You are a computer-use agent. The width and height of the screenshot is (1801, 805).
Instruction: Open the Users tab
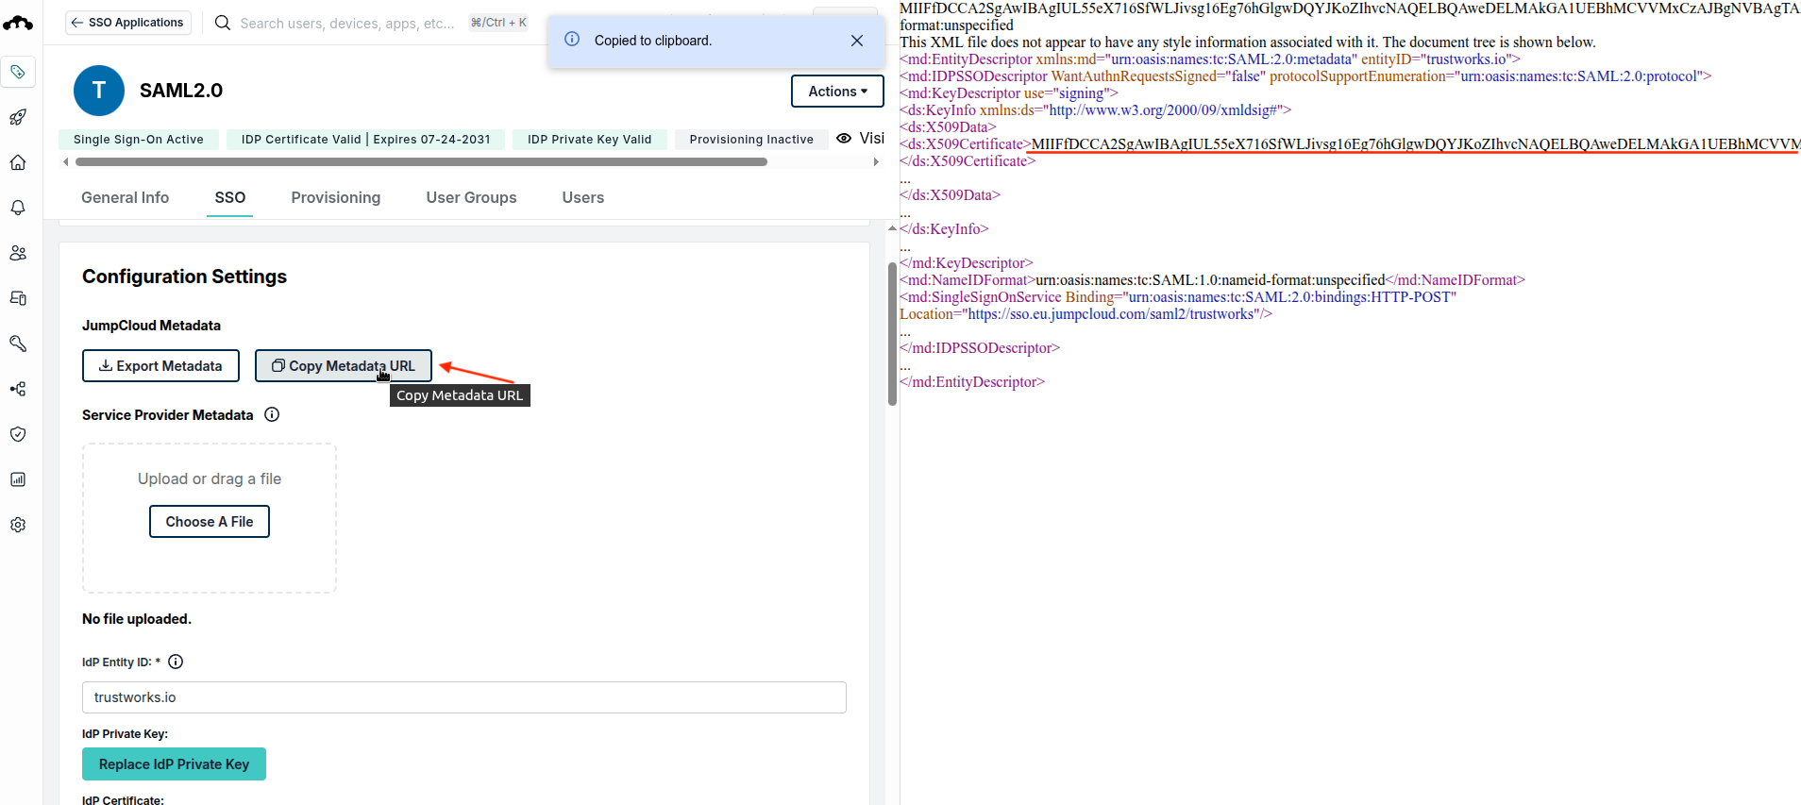pos(583,197)
